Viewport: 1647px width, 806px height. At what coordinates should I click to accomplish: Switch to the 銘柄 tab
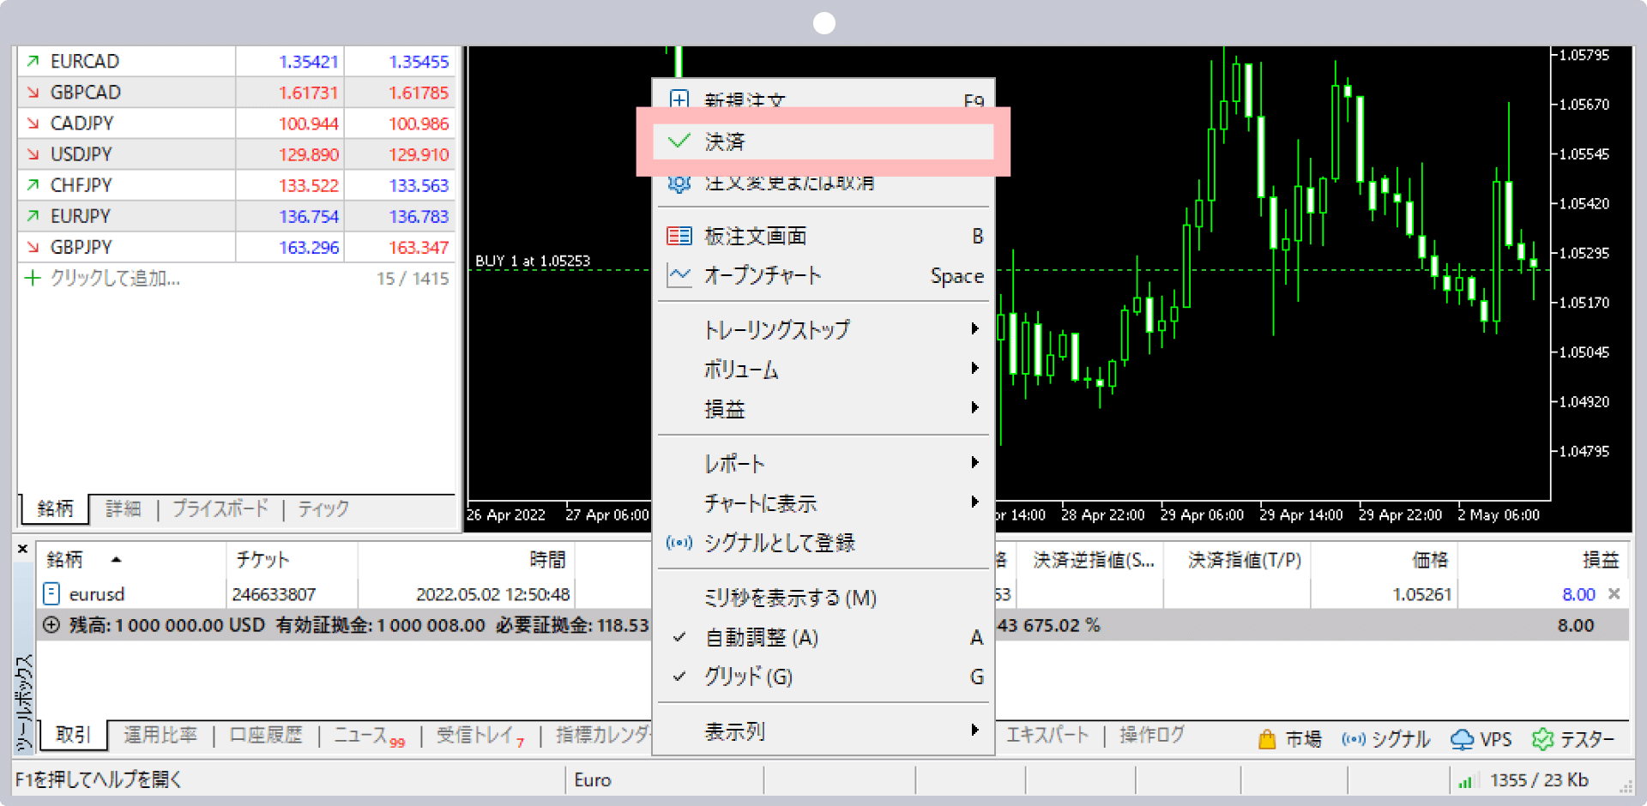(55, 508)
